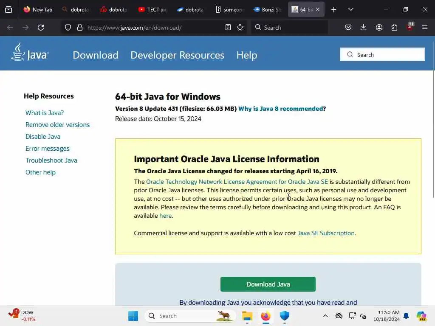The width and height of the screenshot is (435, 326).
Task: Open Windows Security shield on taskbar
Action: pyautogui.click(x=284, y=316)
